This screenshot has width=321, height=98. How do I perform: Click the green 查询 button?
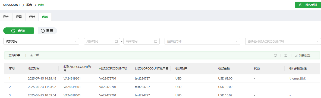click(x=18, y=31)
